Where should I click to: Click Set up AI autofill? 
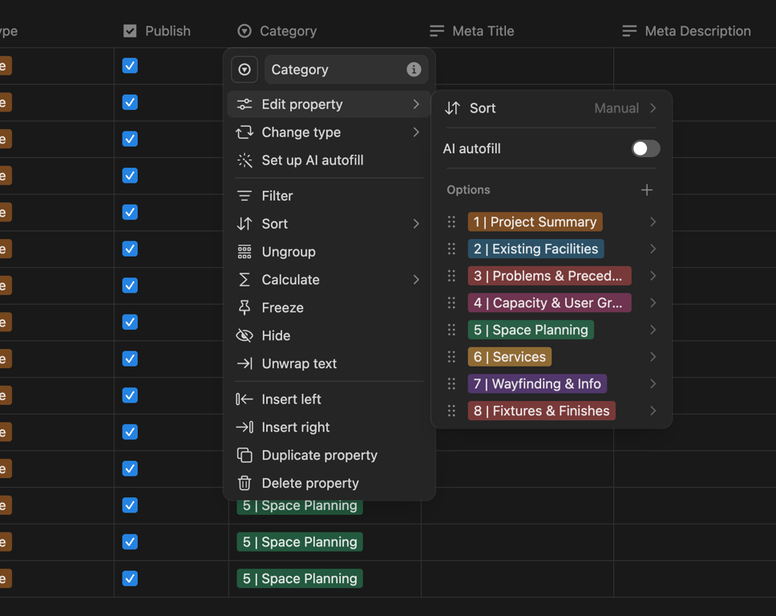[313, 160]
